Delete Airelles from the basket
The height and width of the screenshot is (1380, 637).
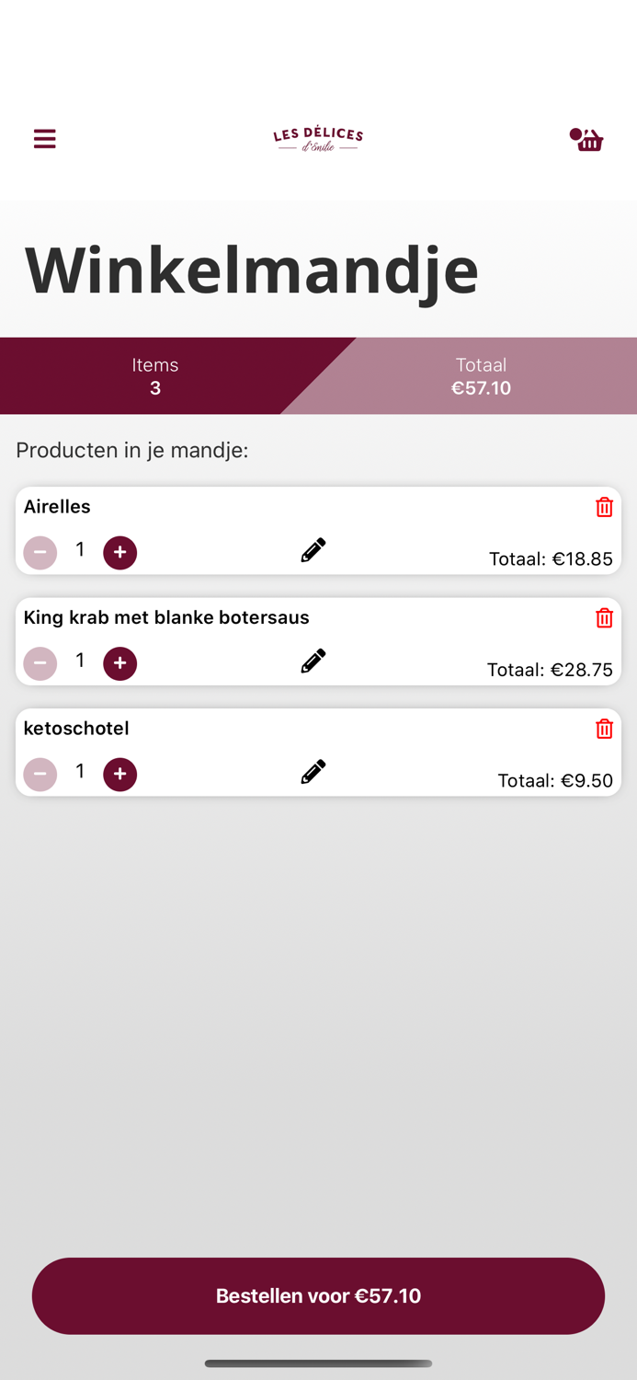tap(604, 507)
